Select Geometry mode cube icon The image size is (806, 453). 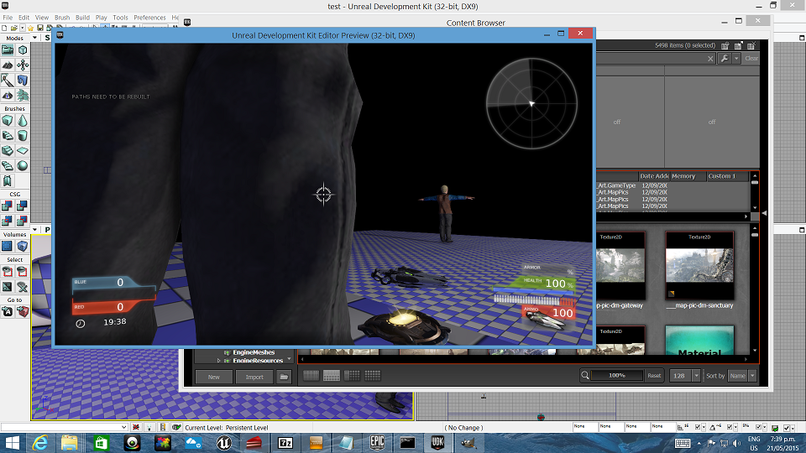tap(23, 49)
